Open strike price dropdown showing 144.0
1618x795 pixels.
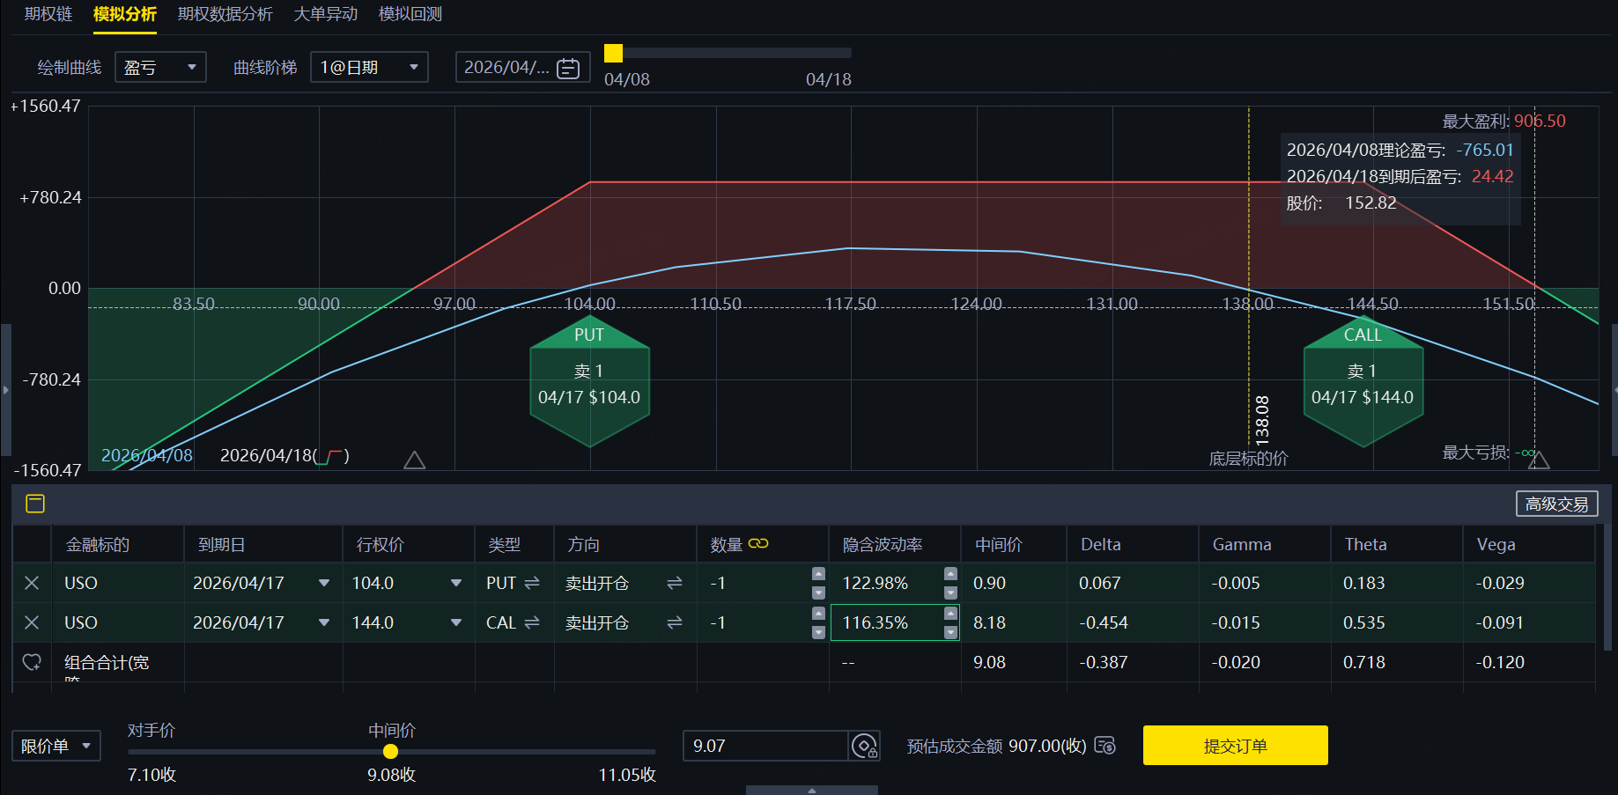pyautogui.click(x=456, y=622)
